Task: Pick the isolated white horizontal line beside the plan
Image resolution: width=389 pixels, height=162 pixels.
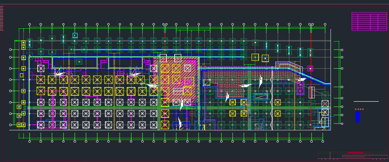Action: click(x=366, y=101)
